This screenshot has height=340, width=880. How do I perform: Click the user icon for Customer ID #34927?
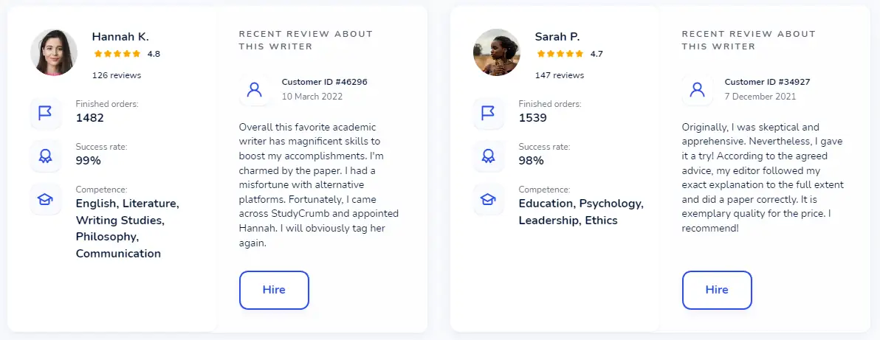(x=698, y=89)
